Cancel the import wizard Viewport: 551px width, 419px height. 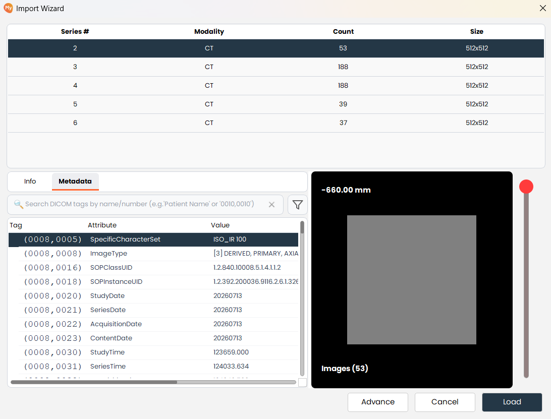pos(445,402)
